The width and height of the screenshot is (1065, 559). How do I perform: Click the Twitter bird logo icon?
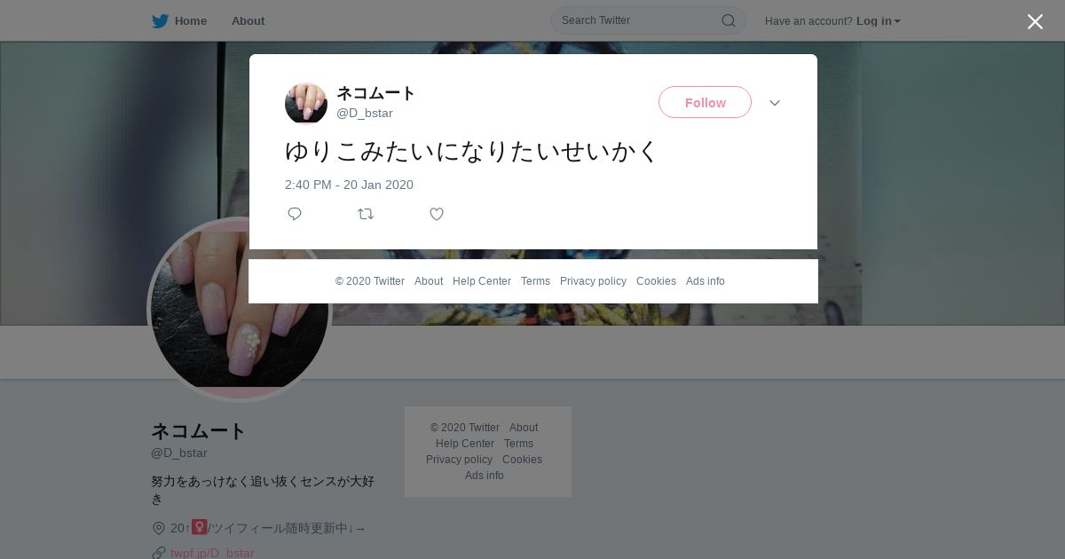[160, 21]
